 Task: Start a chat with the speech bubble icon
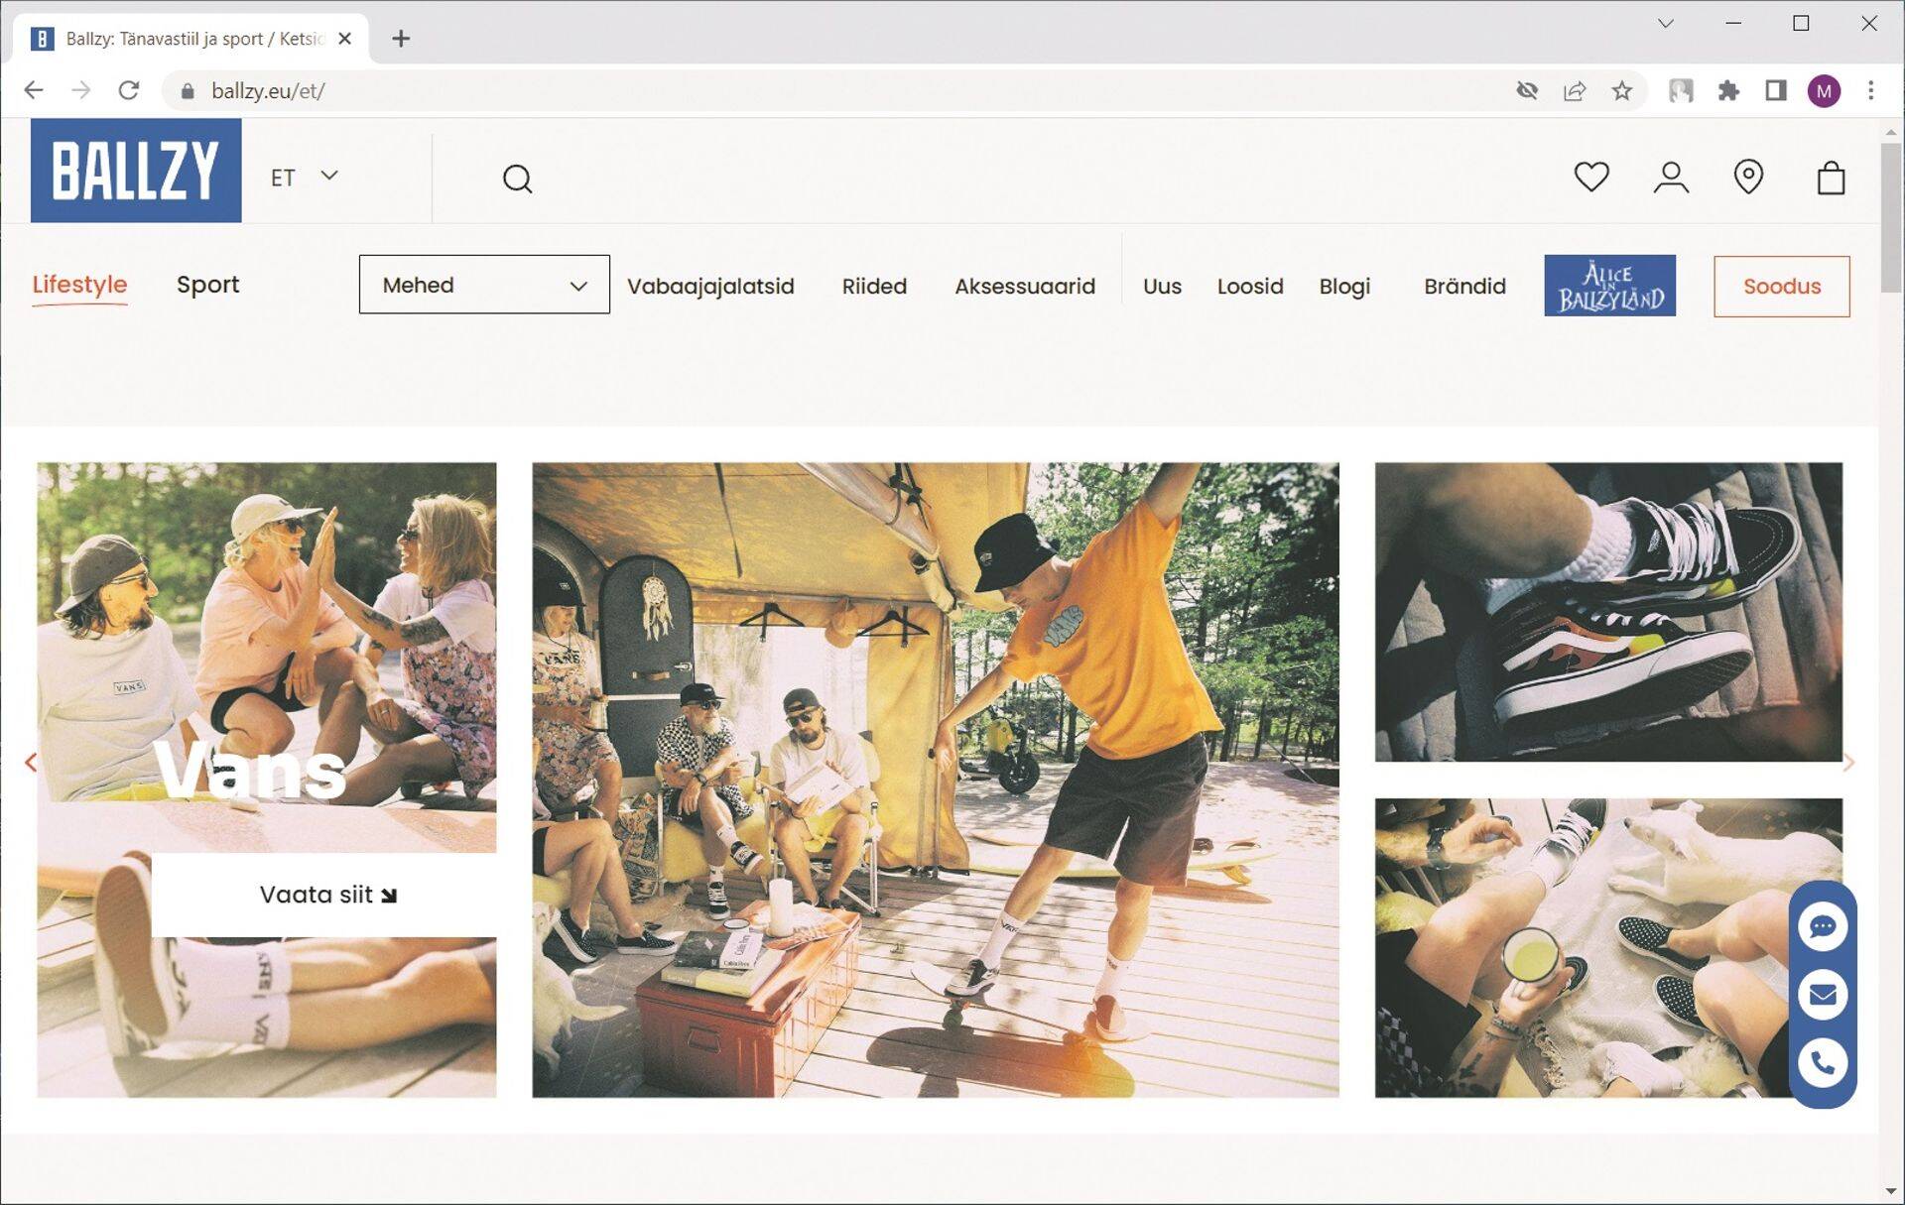point(1822,927)
